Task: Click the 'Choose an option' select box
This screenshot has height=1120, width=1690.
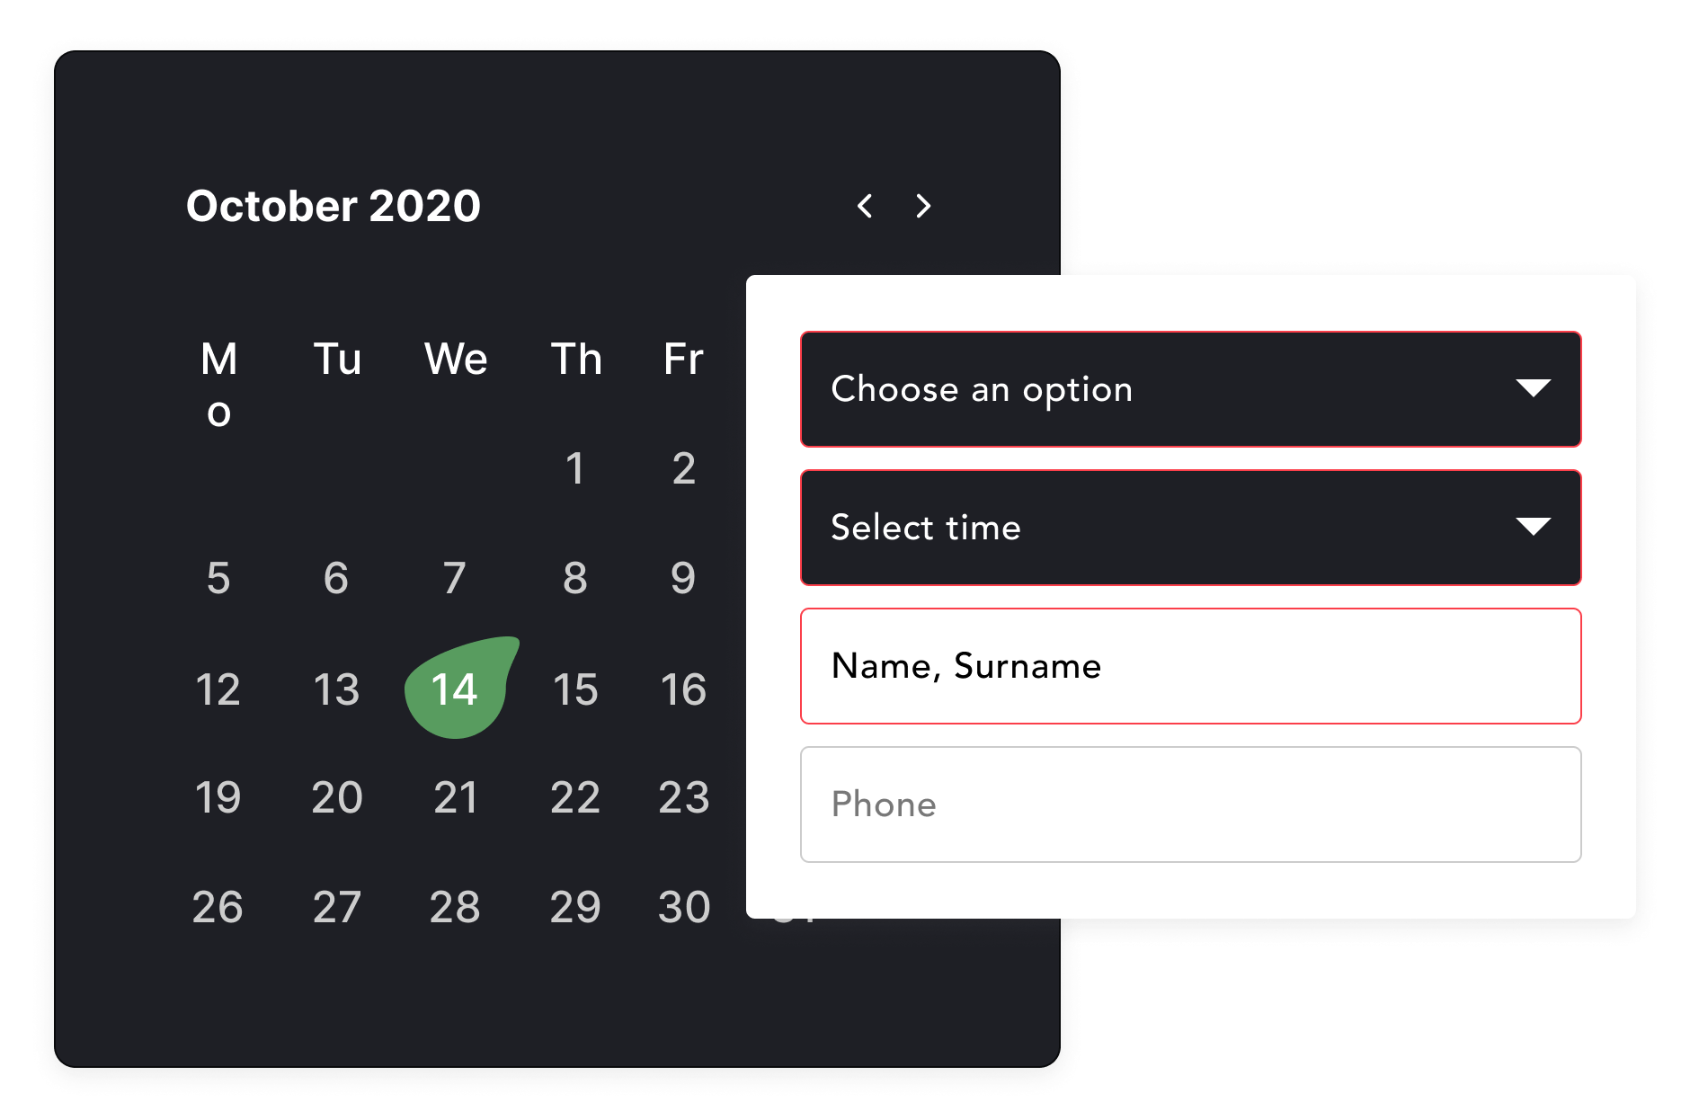Action: pyautogui.click(x=1190, y=389)
